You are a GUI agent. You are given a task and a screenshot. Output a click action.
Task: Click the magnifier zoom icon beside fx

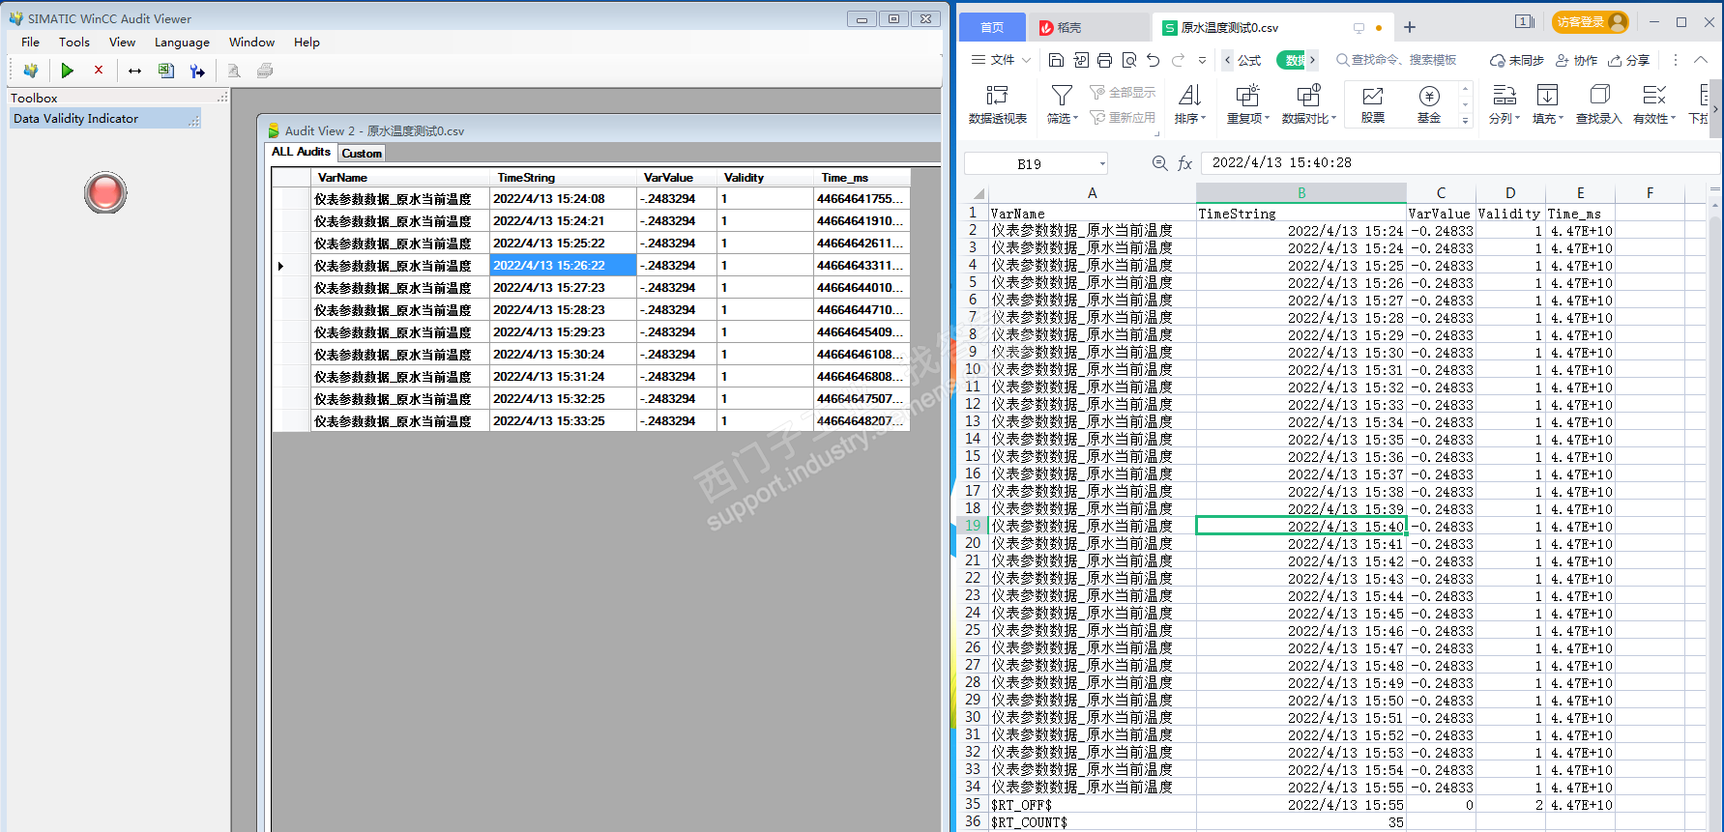1160,163
